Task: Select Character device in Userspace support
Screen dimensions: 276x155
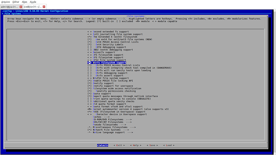Action: tap(117, 114)
